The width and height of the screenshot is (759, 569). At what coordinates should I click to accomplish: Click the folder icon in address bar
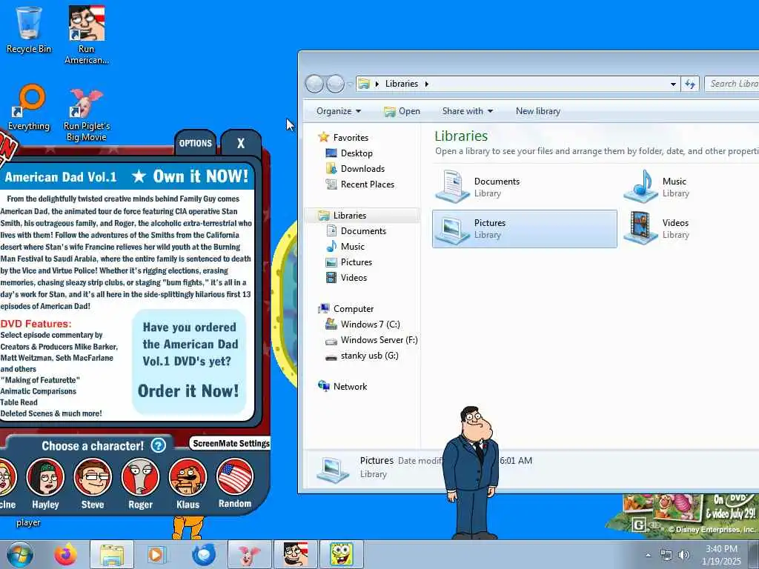(364, 84)
